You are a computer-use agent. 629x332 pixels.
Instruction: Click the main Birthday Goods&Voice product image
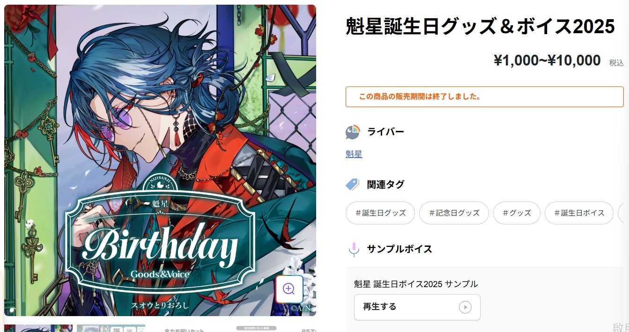tap(160, 160)
